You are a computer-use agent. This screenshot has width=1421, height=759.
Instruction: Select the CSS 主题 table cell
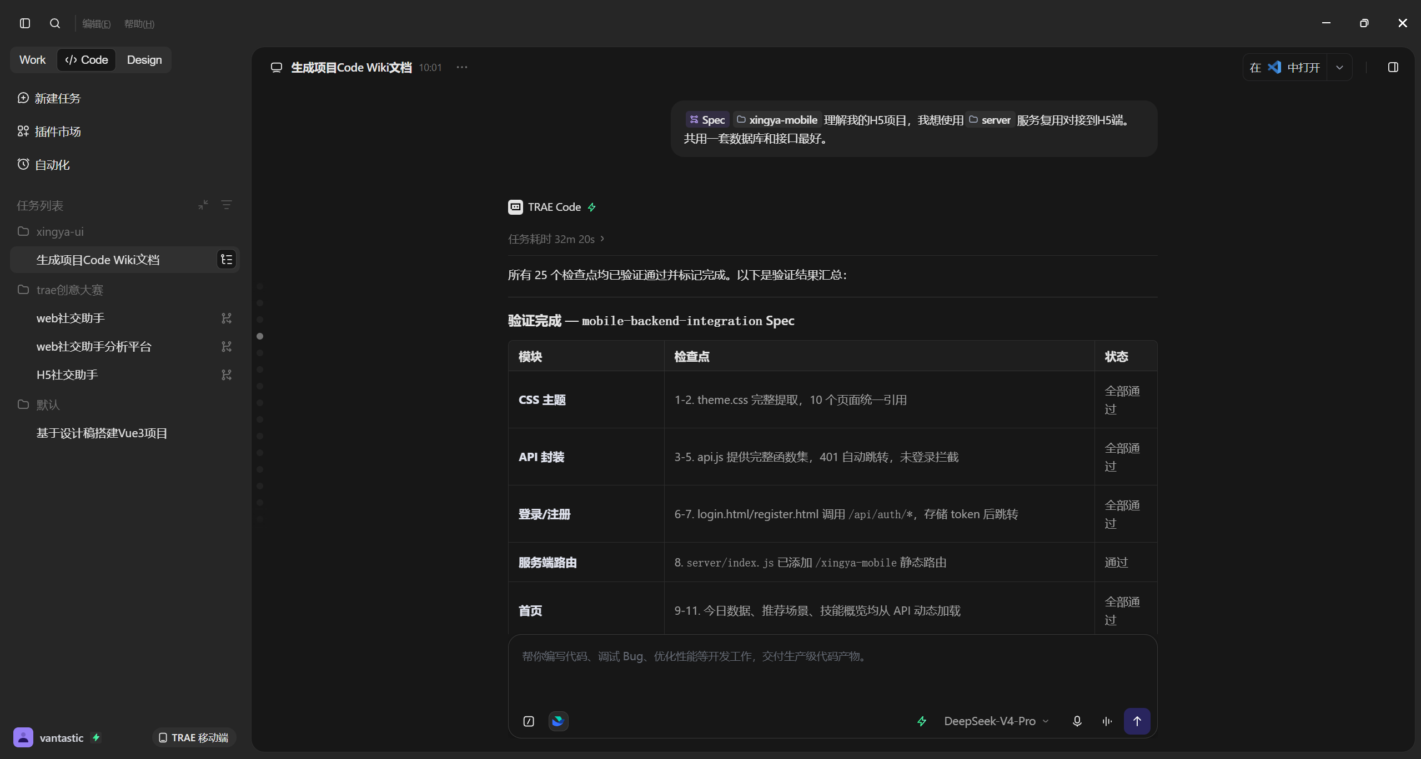[586, 399]
